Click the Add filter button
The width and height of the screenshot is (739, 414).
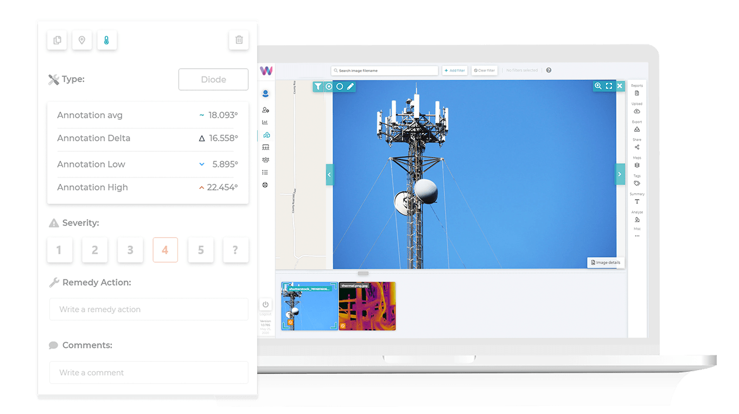click(x=455, y=71)
